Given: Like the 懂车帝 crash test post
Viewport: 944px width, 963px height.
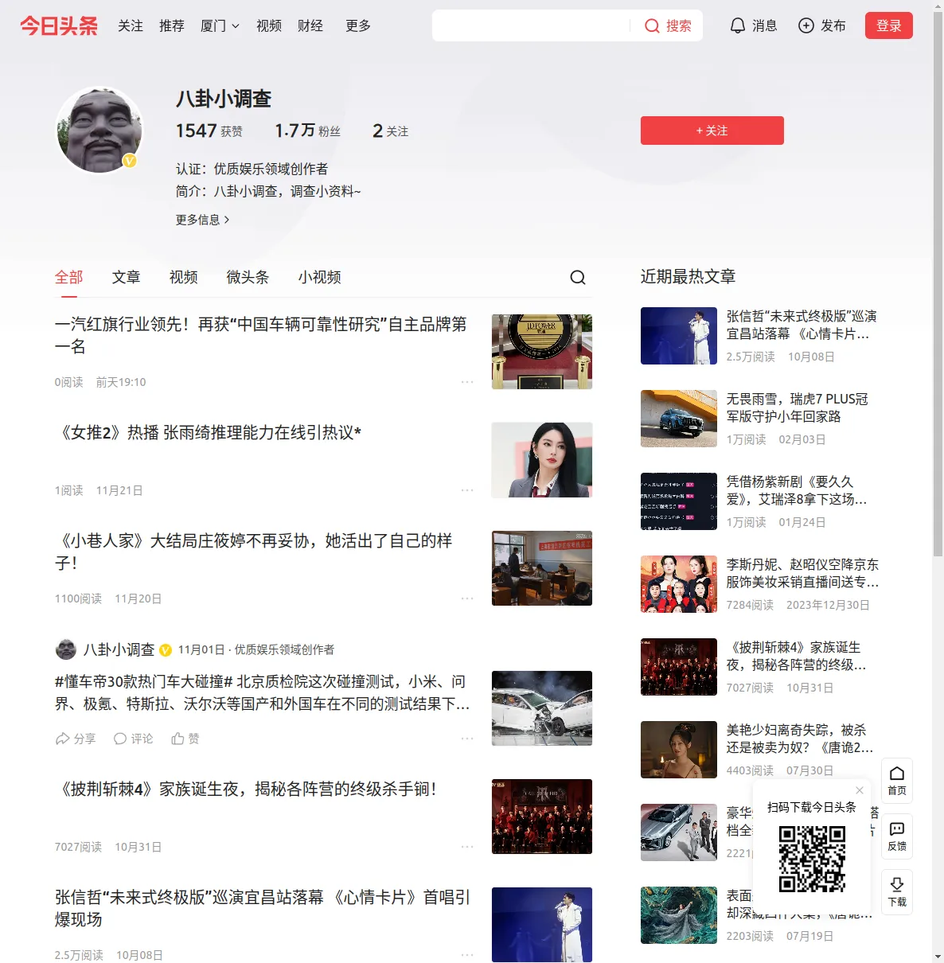Looking at the screenshot, I should point(185,739).
